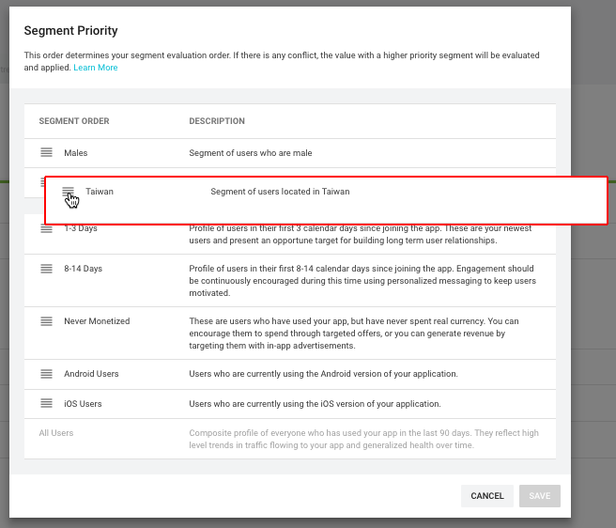
Task: Click the Segment Order column header
Action: tap(74, 121)
